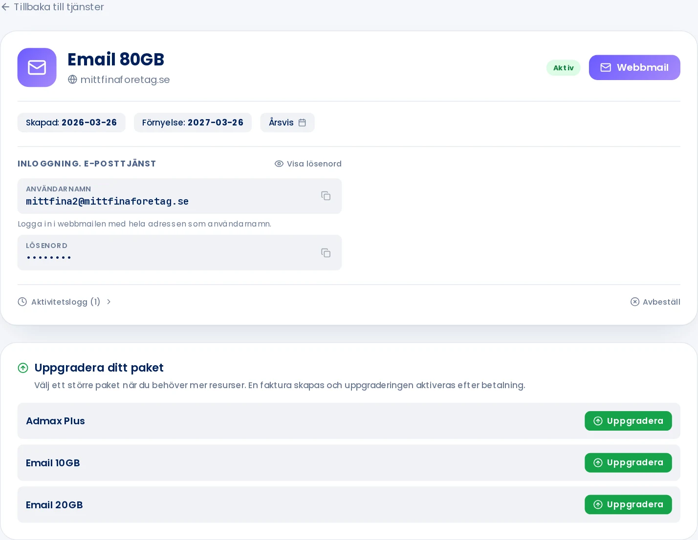Screen dimensions: 698x540
Task: Click the username field mittfina2@mittfinaforetag.se
Action: tap(179, 196)
